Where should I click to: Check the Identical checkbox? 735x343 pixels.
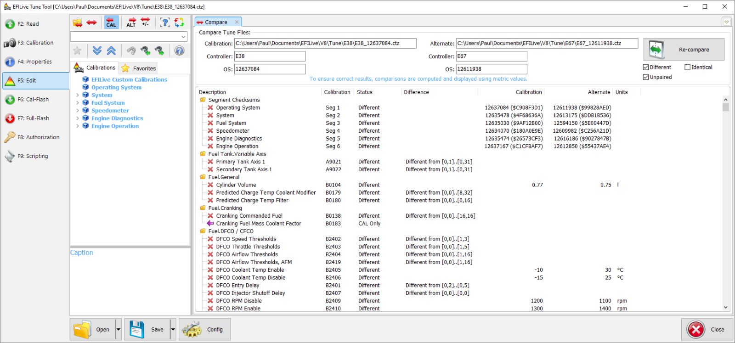point(688,67)
